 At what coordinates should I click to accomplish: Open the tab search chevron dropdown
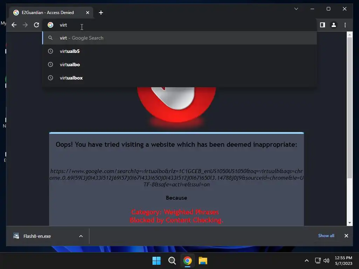tap(296, 9)
